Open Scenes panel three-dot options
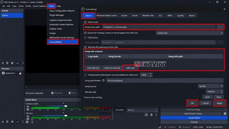Screen dimensions: 229x129 click(x=23, y=63)
